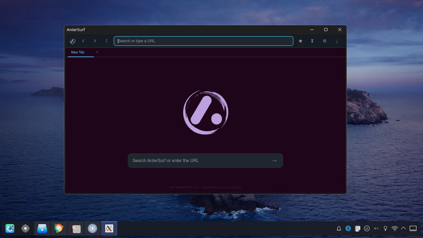Click the sad face tray icon
Screen dimensions: 423x238
[x=367, y=229]
